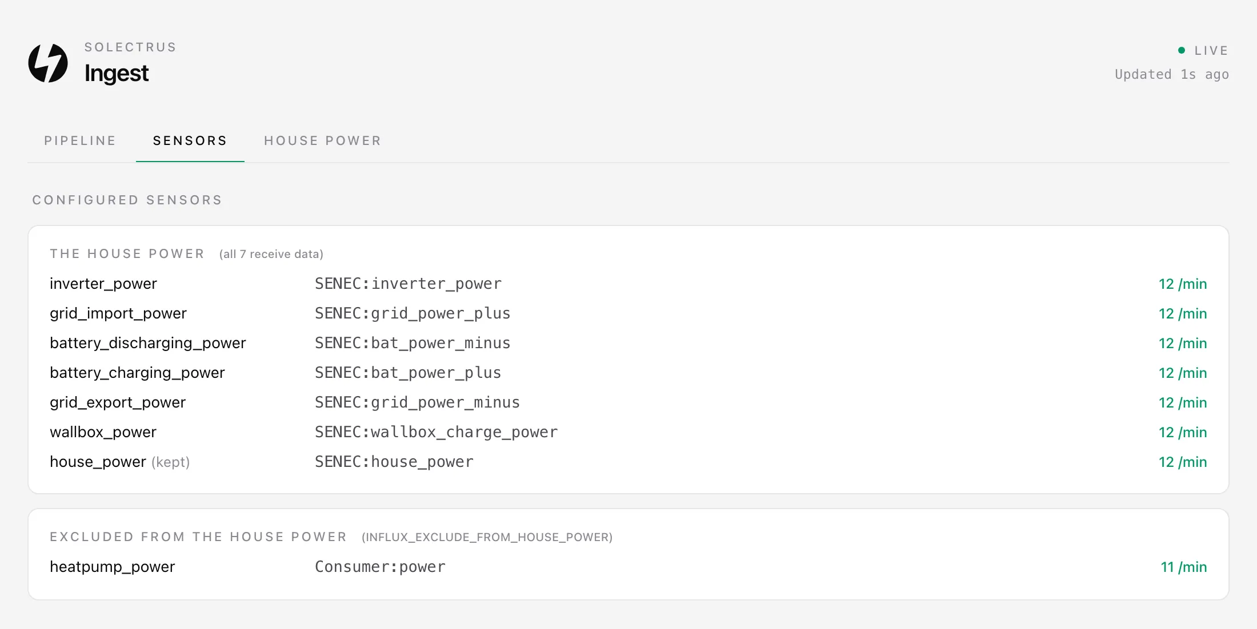
Task: Select the heatpump_power sensor name
Action: click(113, 567)
